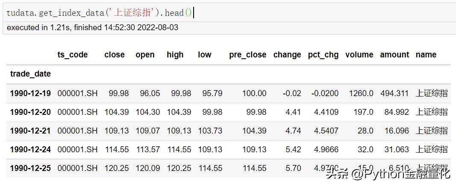
Task: Select the 1990-12-25 row index
Action: tap(30, 168)
